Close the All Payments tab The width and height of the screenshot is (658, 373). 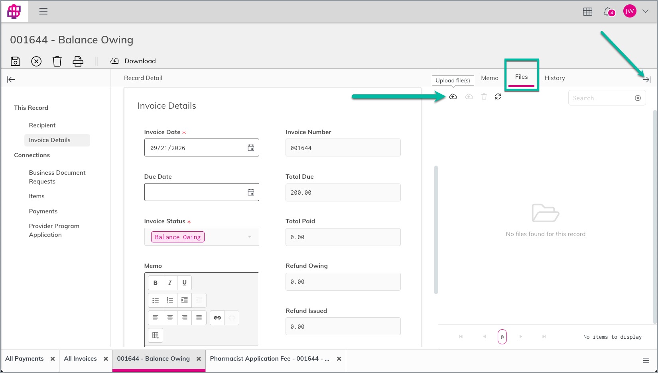53,359
